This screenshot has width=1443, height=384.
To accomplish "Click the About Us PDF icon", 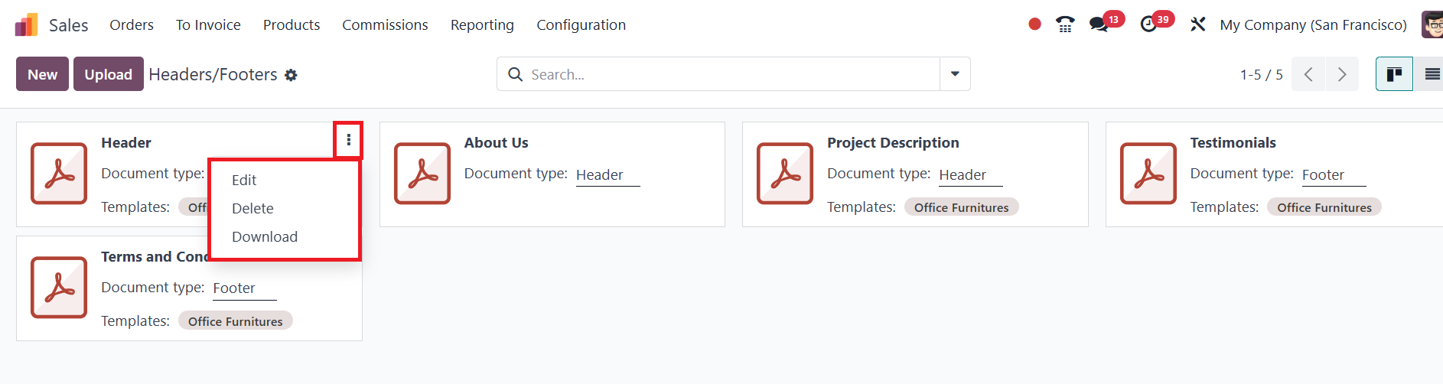I will click(x=422, y=174).
